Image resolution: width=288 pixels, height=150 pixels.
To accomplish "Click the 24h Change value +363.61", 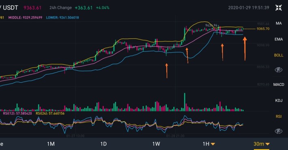I will 84,8.
